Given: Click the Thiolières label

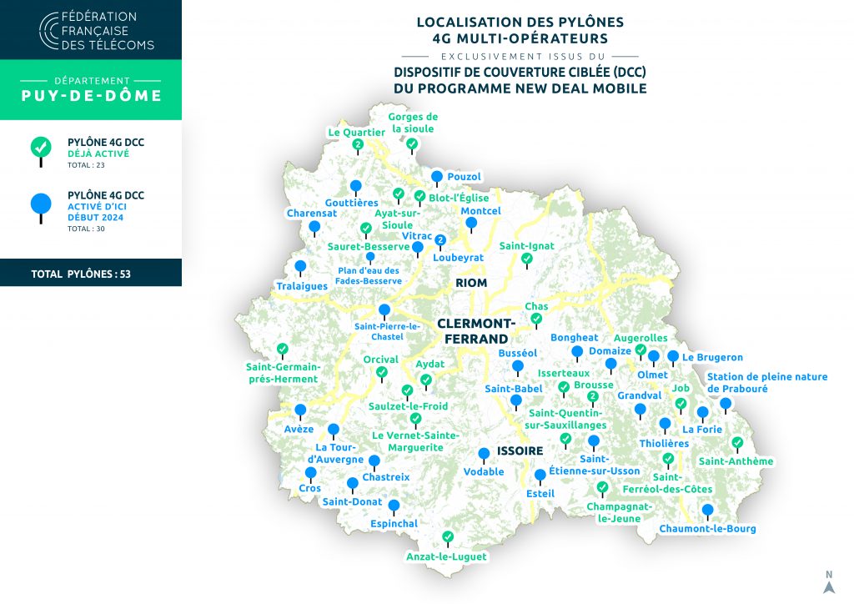Looking at the screenshot, I should click(x=664, y=443).
